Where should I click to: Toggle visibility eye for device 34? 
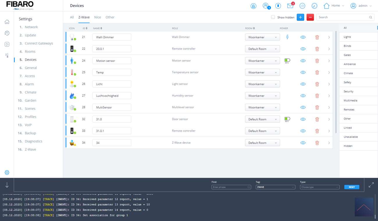tap(303, 143)
